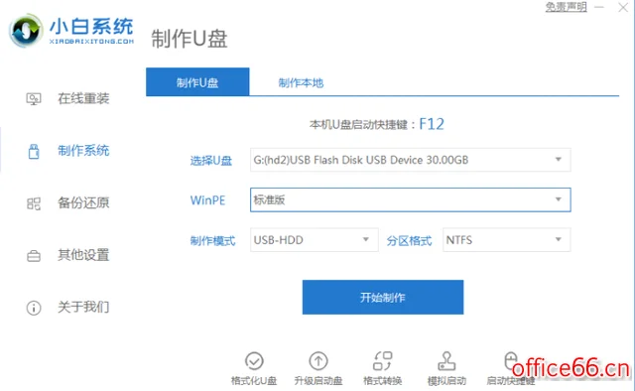Open the 免责声明 link
The image size is (635, 391).
(x=566, y=7)
